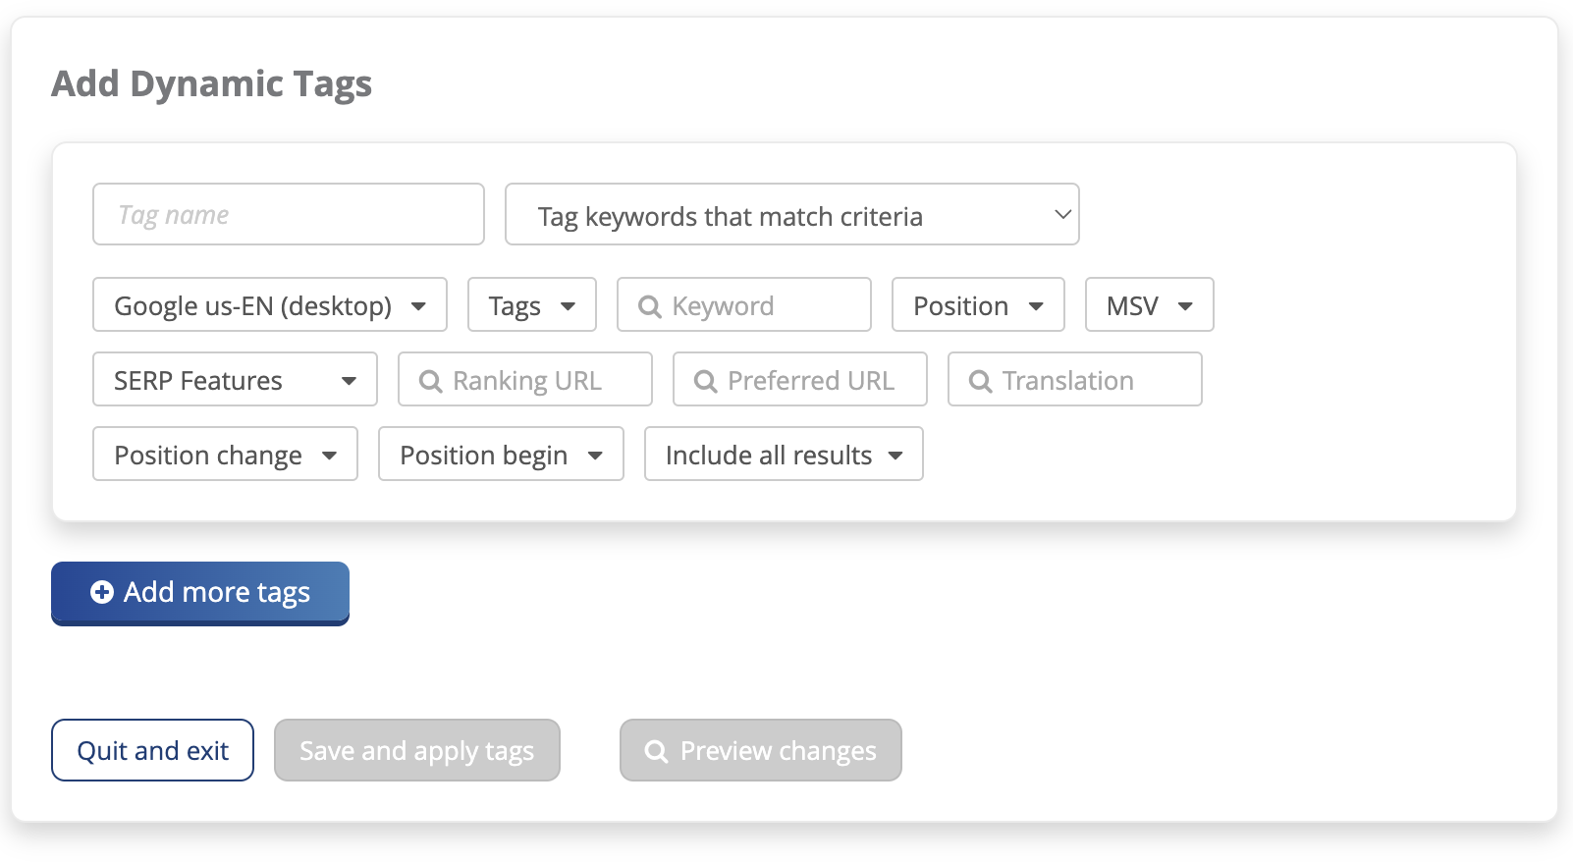Click the plus icon on Add more tags
1573x862 pixels.
click(x=102, y=592)
